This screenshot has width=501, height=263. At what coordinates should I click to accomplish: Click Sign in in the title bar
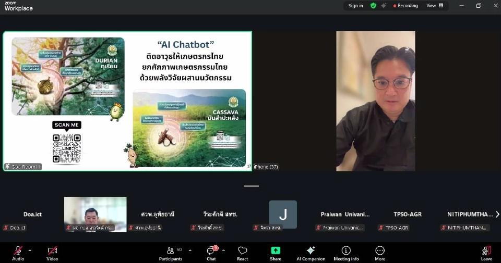tap(355, 6)
